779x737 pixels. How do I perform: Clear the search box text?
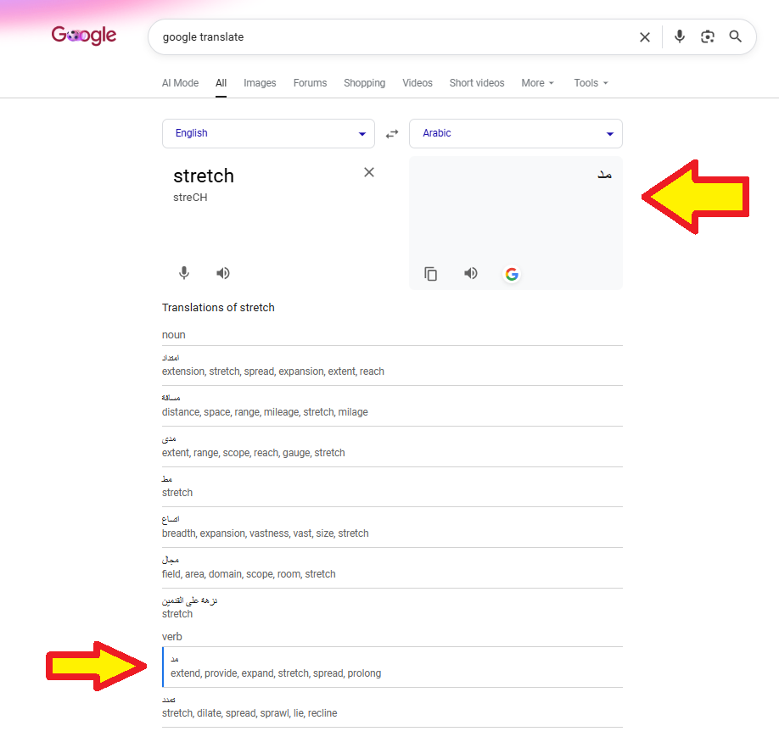(644, 36)
